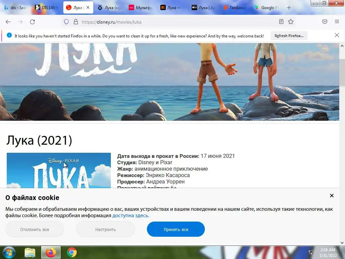Click the heading 'Лука (2021)'

[x=39, y=140]
